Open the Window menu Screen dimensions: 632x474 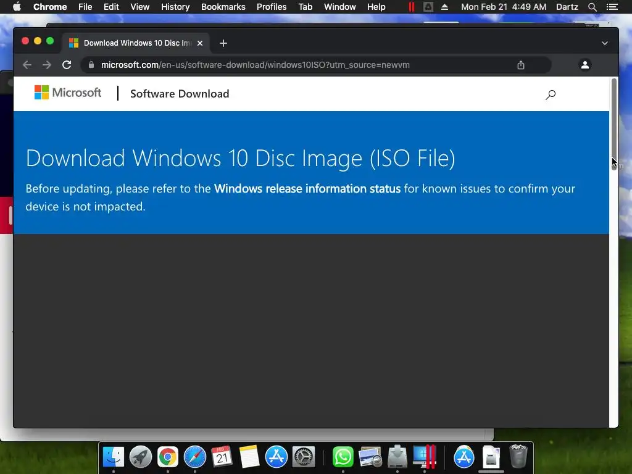pyautogui.click(x=340, y=7)
